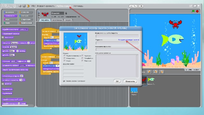Click the floppy disk save icon

coord(24,6)
